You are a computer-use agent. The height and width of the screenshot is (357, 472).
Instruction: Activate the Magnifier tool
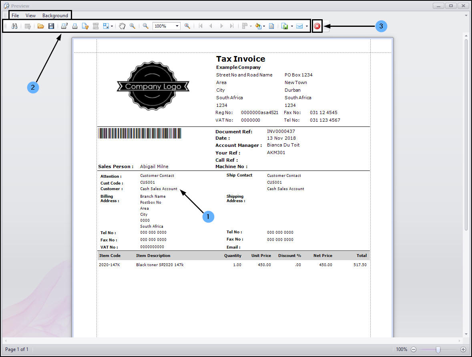[x=133, y=26]
